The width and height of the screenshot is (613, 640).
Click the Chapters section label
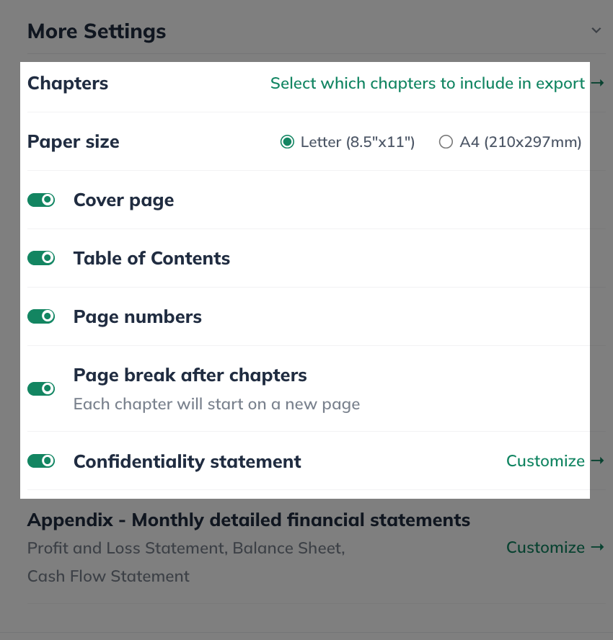[x=68, y=83]
